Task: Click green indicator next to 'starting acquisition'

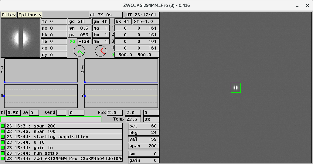Action: point(3,137)
